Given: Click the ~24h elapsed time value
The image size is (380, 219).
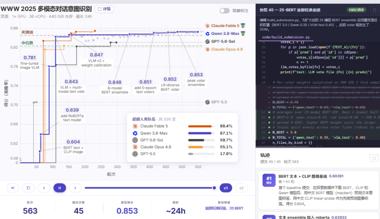Looking at the screenshot, I should pos(176,211).
